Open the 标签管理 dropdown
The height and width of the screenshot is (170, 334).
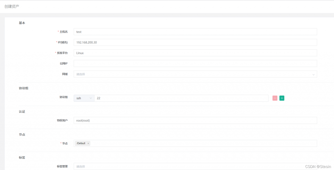point(193,166)
